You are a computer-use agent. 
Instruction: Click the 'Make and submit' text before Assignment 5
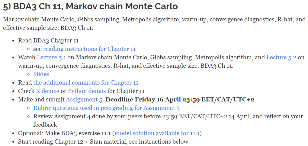point(41,99)
